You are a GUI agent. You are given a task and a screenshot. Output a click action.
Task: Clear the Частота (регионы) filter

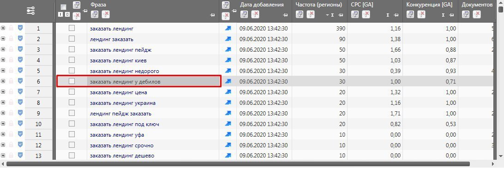pyautogui.click(x=311, y=14)
